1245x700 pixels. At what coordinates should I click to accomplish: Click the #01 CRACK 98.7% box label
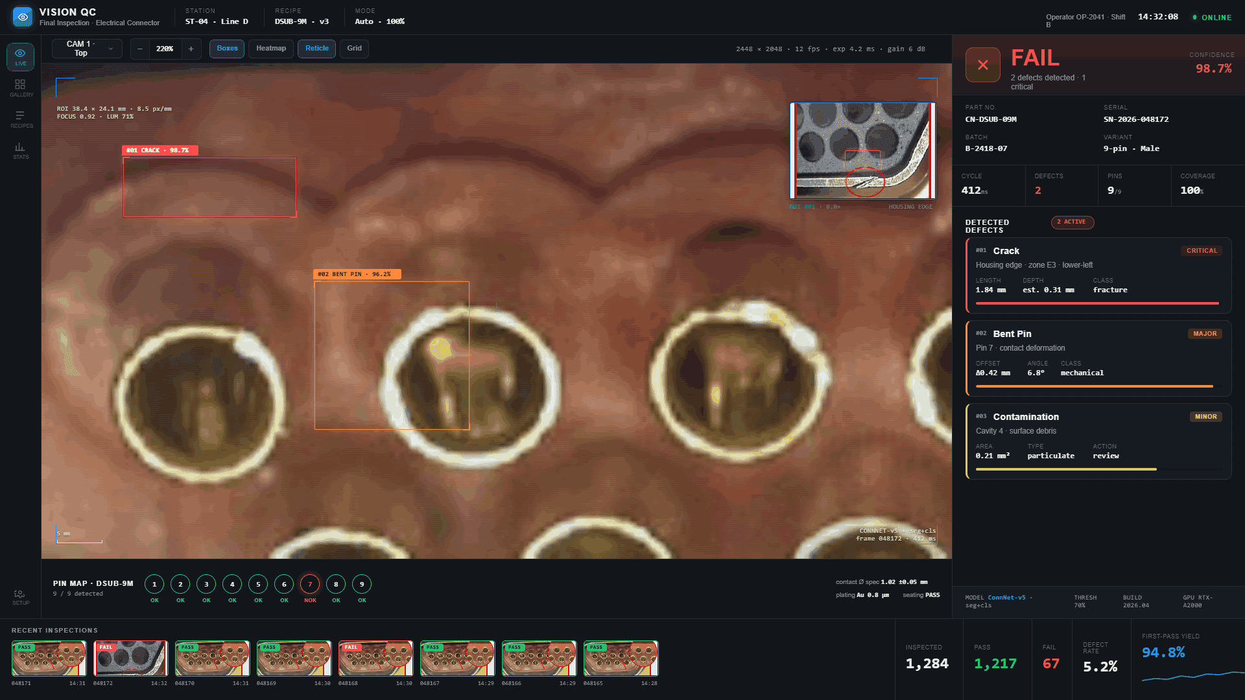[x=160, y=150]
